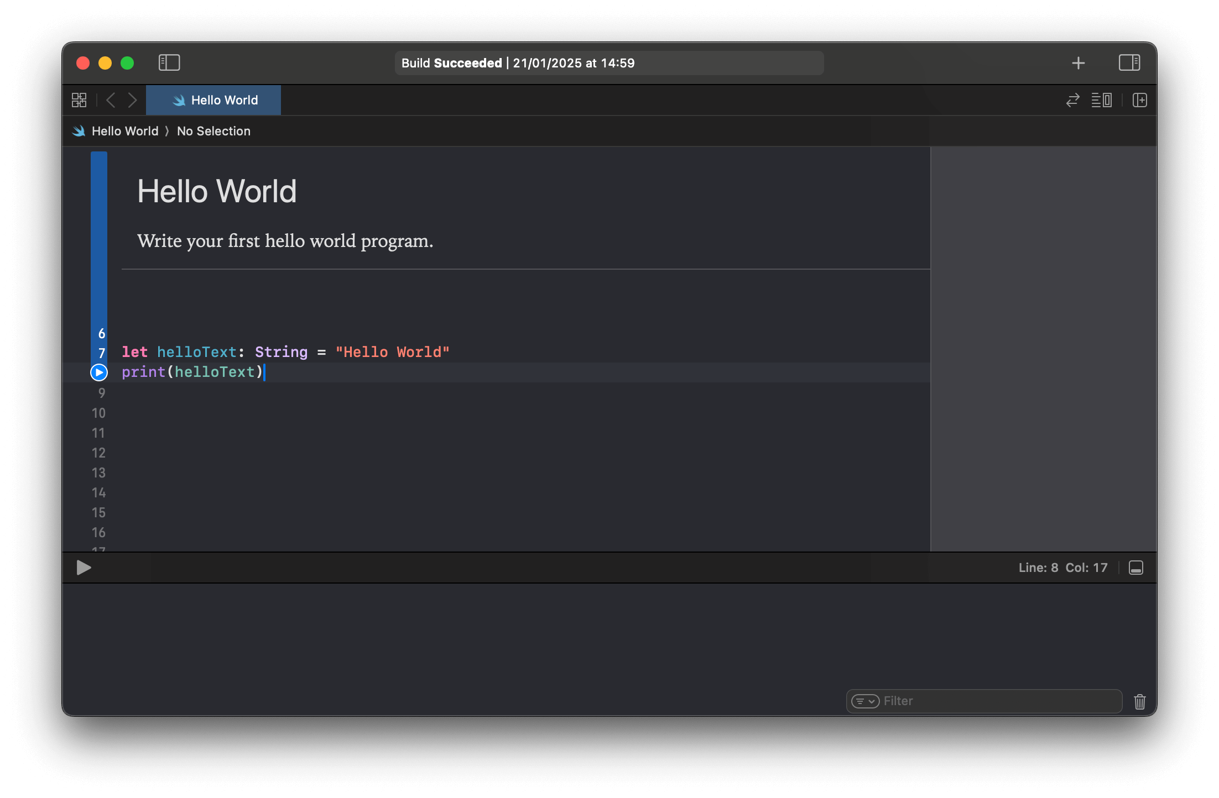
Task: Click the Swift bird icon in the breadcrumb bar
Action: coord(77,130)
